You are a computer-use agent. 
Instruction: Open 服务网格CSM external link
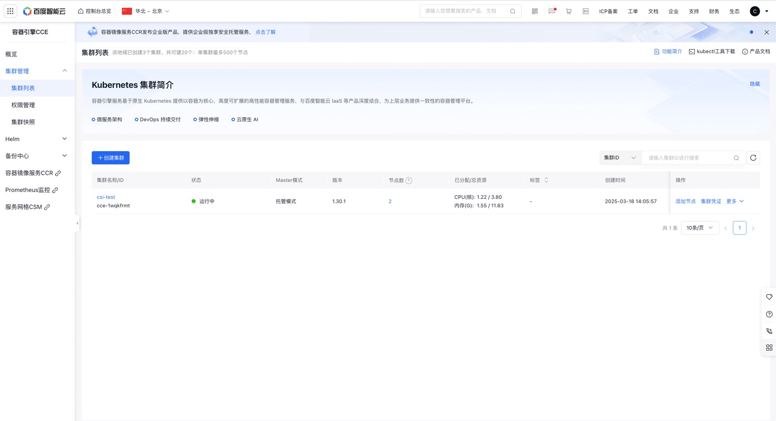28,207
